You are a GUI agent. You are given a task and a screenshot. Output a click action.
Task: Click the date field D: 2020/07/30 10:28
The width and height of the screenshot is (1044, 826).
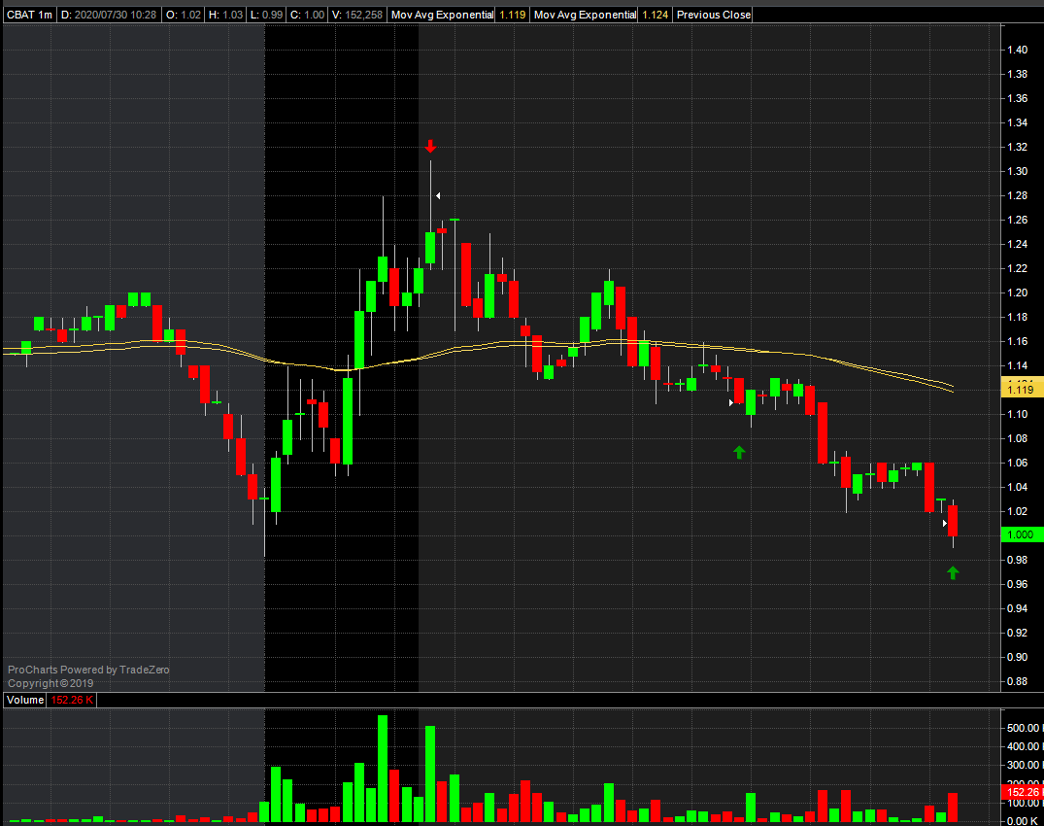tap(109, 15)
